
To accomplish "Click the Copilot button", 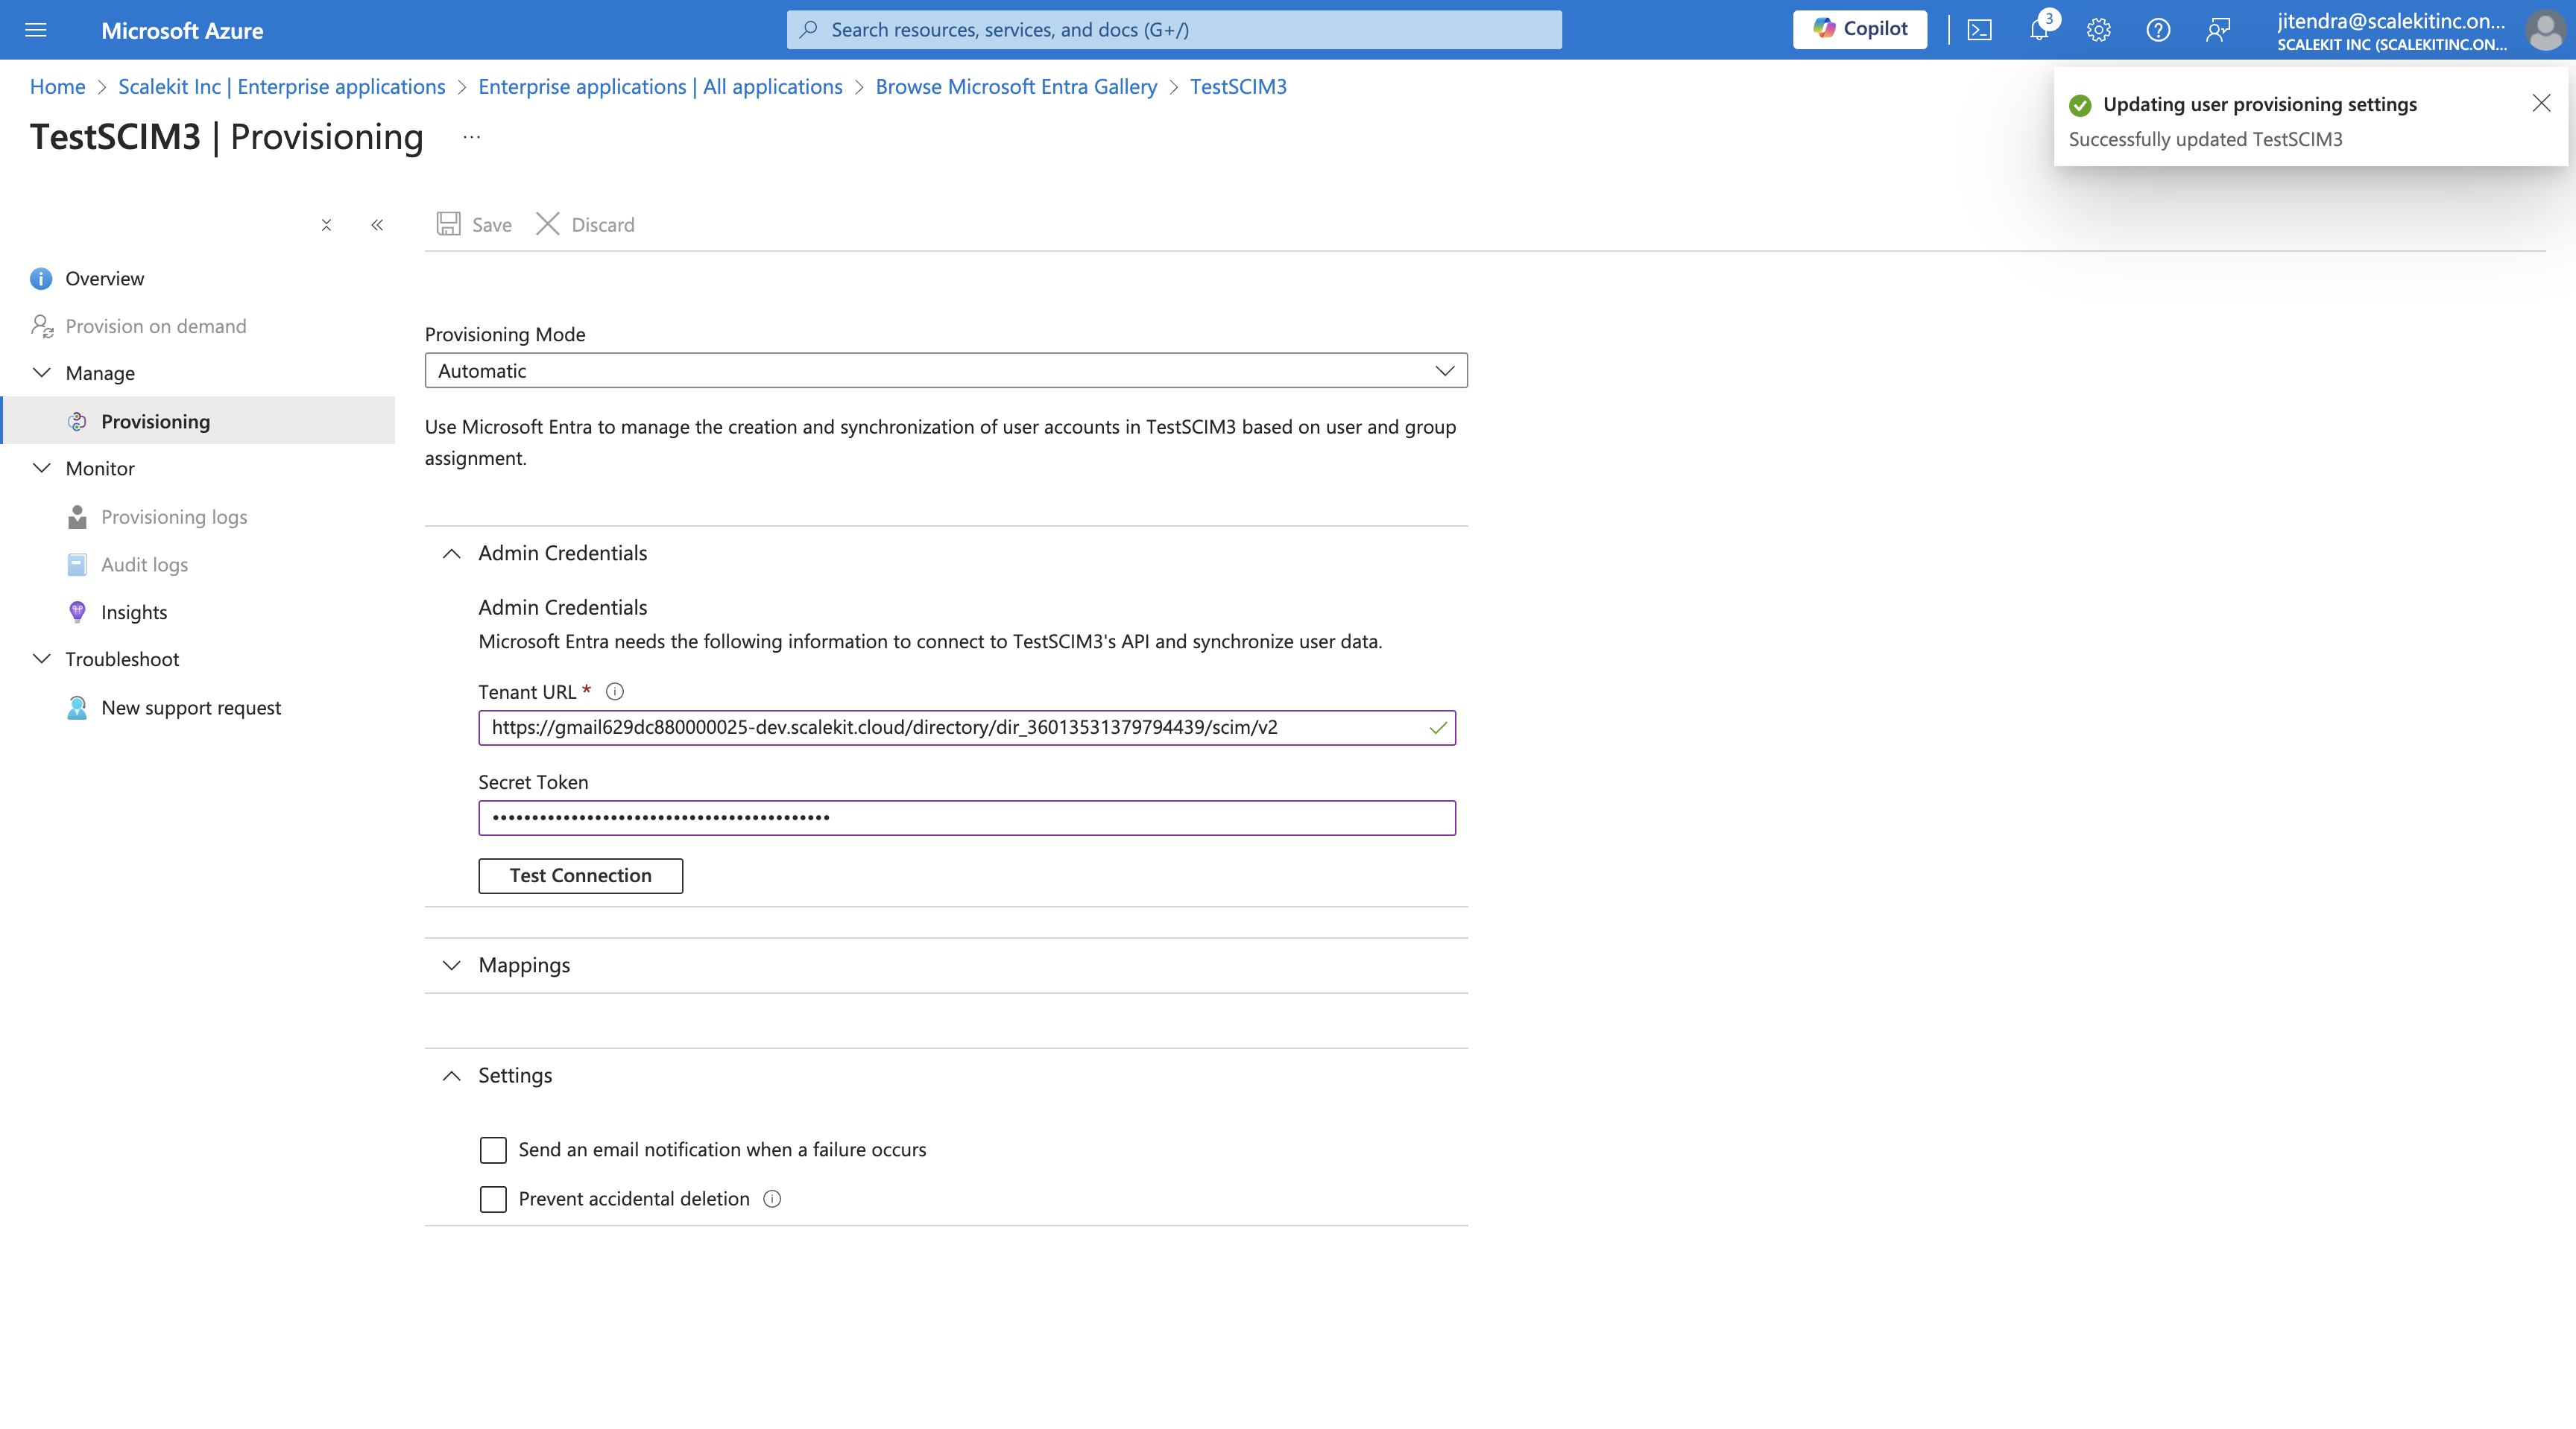I will [1860, 29].
